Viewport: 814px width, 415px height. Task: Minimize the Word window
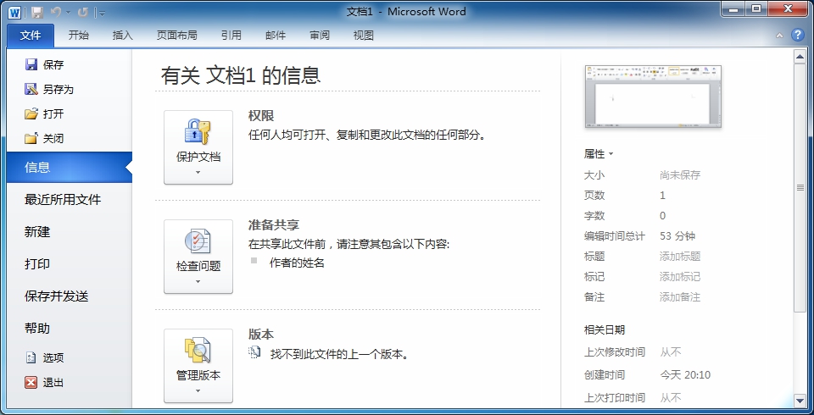[733, 8]
